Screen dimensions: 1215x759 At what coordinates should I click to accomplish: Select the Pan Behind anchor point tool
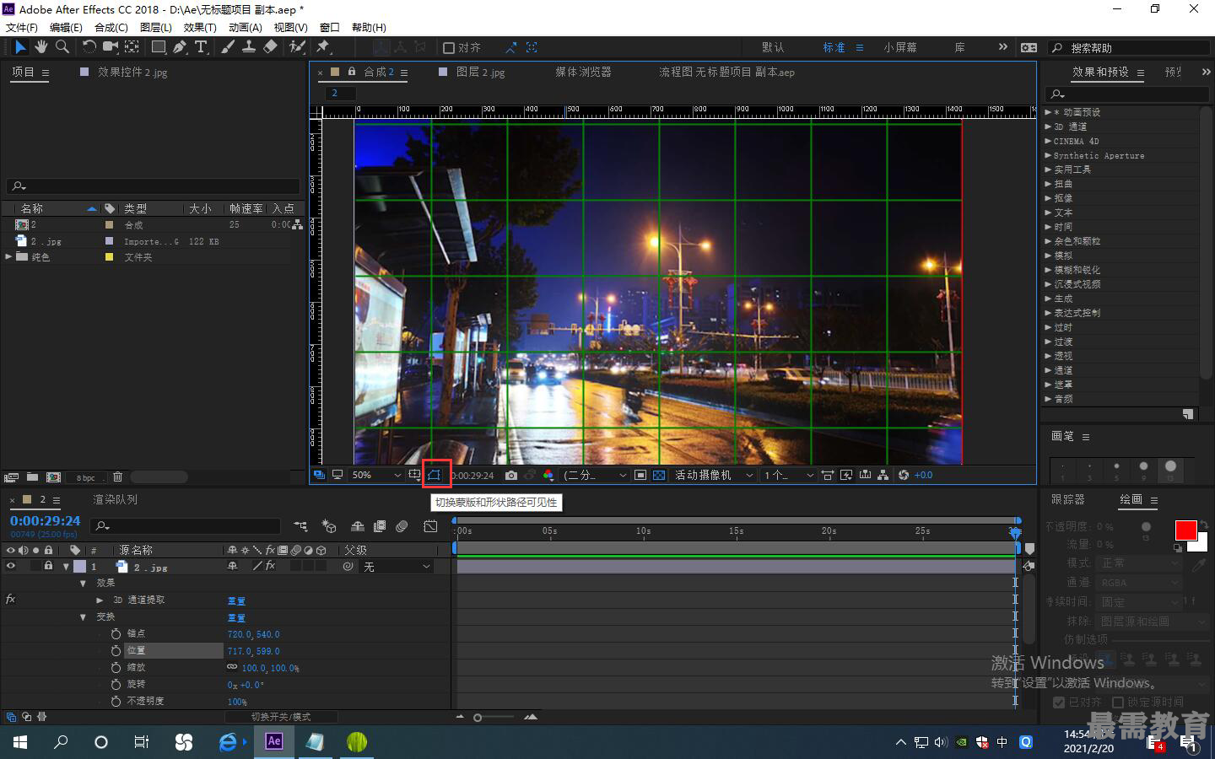(x=132, y=47)
